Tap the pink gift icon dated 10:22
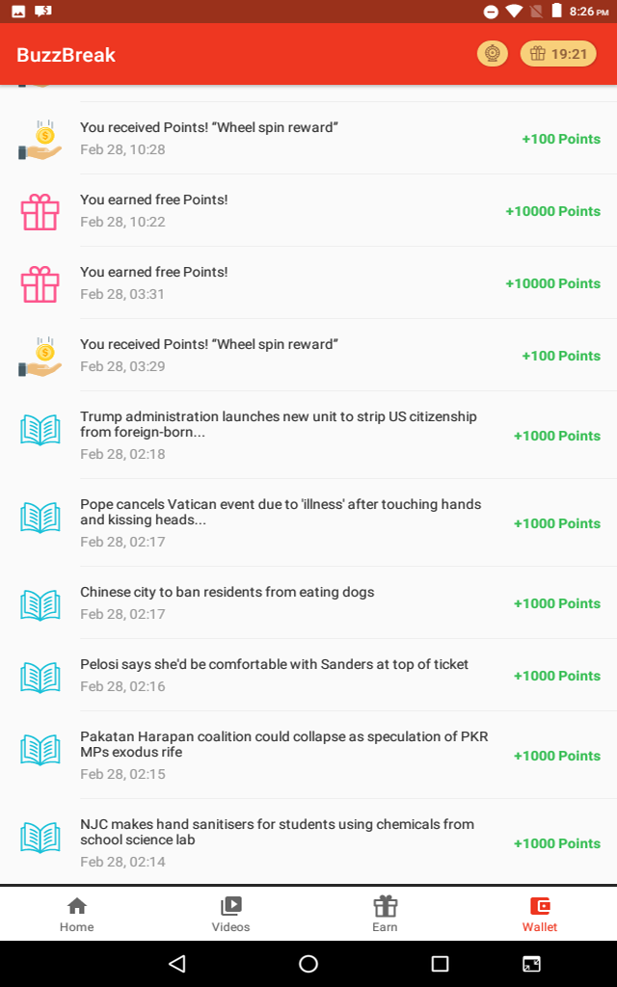The width and height of the screenshot is (617, 987). tap(40, 211)
